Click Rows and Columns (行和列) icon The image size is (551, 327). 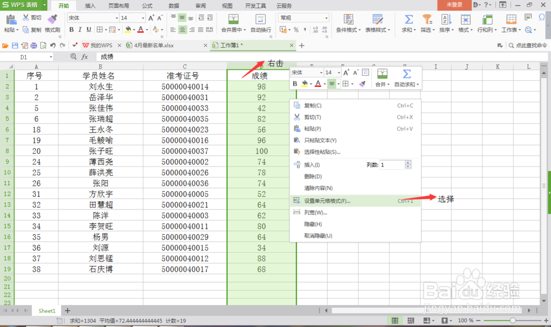click(x=487, y=19)
